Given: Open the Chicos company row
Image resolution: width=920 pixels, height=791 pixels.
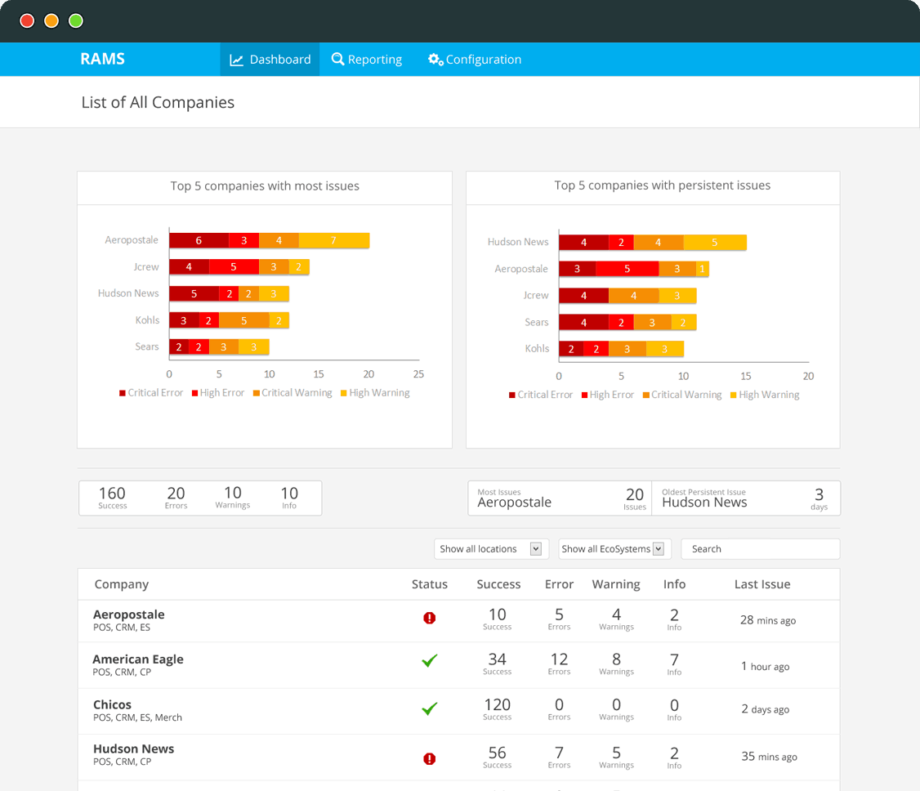Looking at the screenshot, I should pos(459,711).
